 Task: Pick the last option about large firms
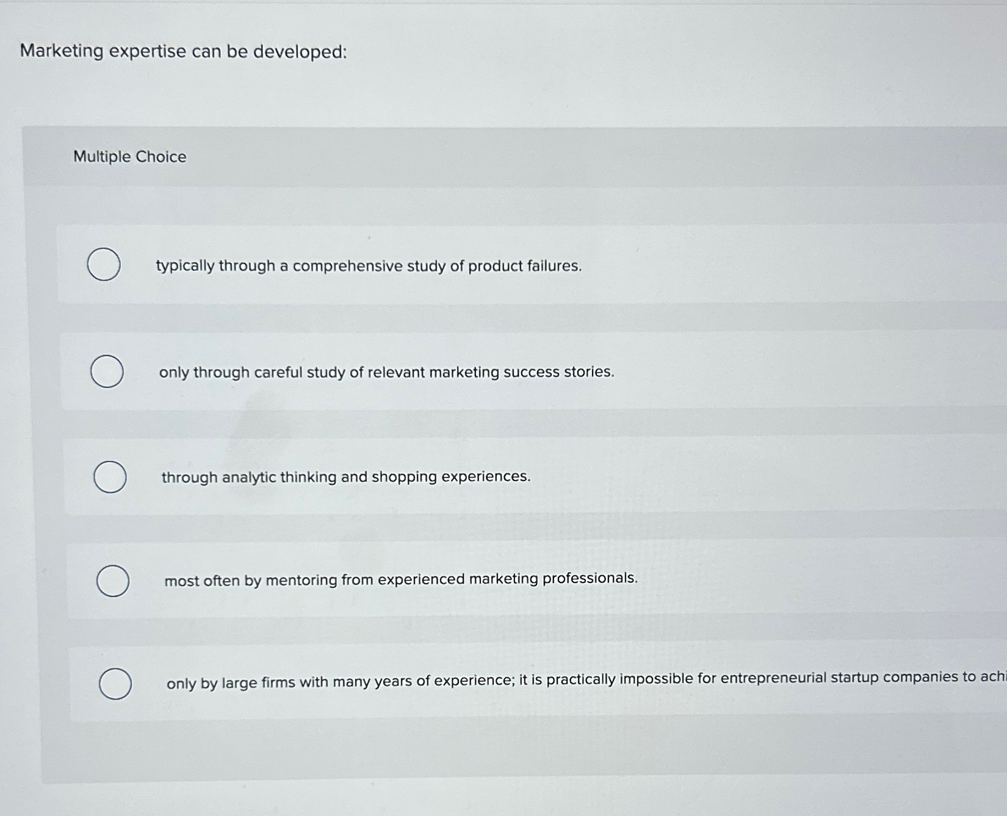tap(116, 684)
